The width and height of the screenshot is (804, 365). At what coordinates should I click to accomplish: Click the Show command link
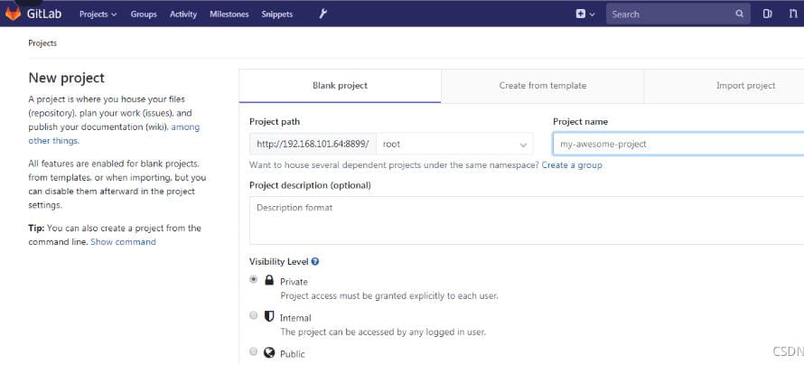click(123, 242)
